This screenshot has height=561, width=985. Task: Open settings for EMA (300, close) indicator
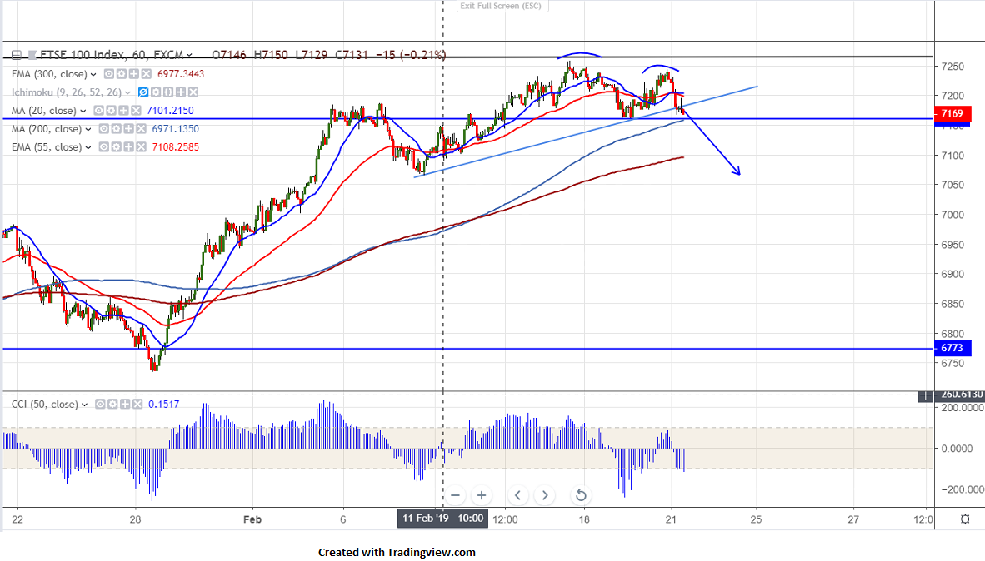(121, 74)
